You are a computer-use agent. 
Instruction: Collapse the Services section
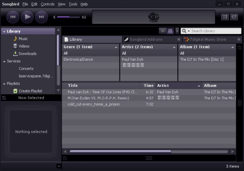coord(4,62)
